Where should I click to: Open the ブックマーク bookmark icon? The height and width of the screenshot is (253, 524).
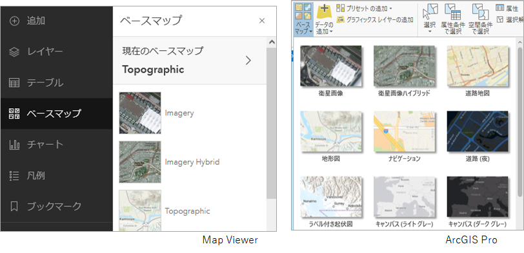point(14,207)
